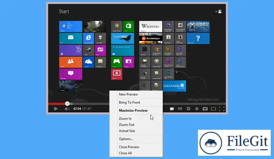Launch the Adobe Audition (Au) tile
The image size is (274, 159).
[x=168, y=74]
